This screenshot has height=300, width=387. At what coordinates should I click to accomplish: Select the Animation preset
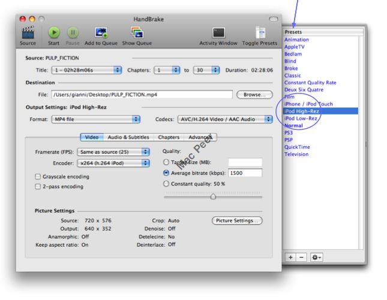tap(296, 40)
